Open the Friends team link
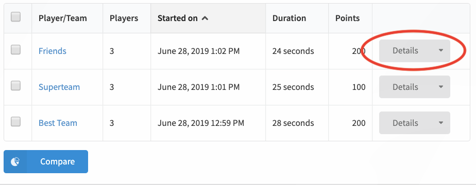This screenshot has height=185, width=476. click(x=52, y=51)
